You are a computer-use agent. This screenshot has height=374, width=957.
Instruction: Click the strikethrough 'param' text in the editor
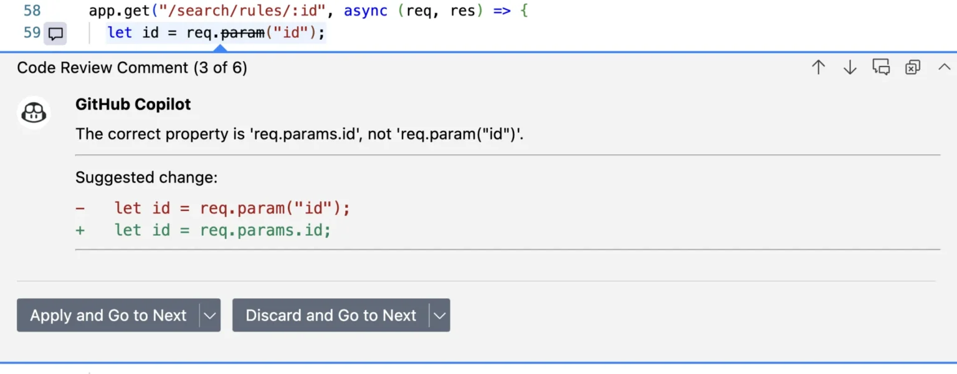[x=242, y=32]
